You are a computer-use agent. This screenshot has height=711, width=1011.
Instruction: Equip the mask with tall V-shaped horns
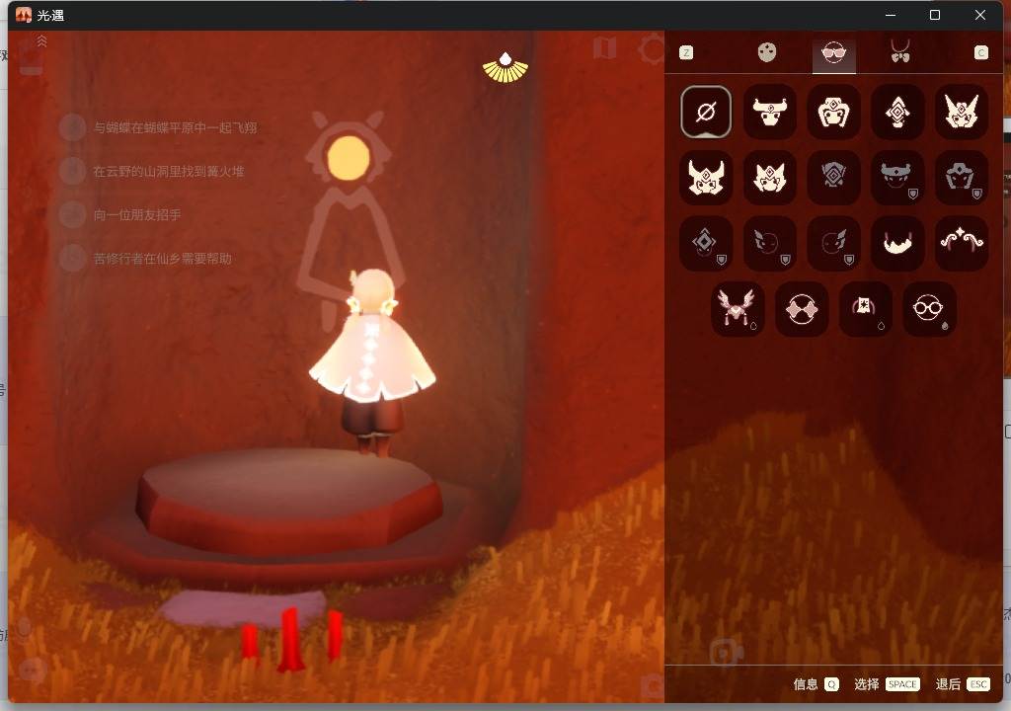[x=961, y=112]
